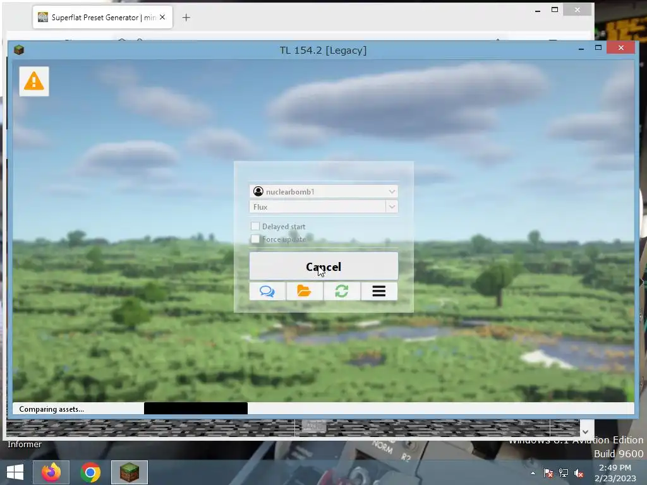Screen dimensions: 647x485
Task: Open a new browser tab with plus
Action: pyautogui.click(x=186, y=17)
